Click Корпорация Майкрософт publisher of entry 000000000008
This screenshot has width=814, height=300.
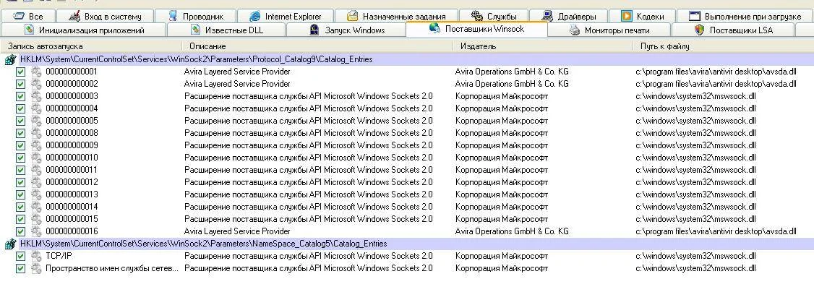(502, 133)
